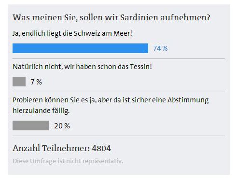This screenshot has height=181, width=237.
Task: Click the 20 % percentage label
Action: (62, 126)
